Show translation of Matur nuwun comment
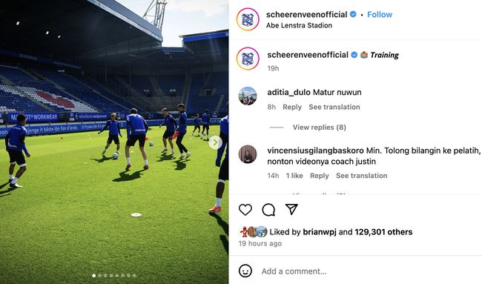This screenshot has width=482, height=284. (334, 107)
